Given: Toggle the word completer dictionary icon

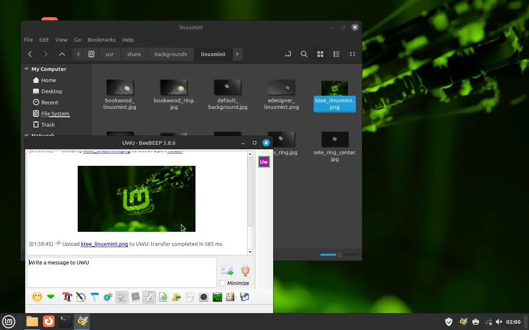Looking at the screenshot, I should pos(136,297).
